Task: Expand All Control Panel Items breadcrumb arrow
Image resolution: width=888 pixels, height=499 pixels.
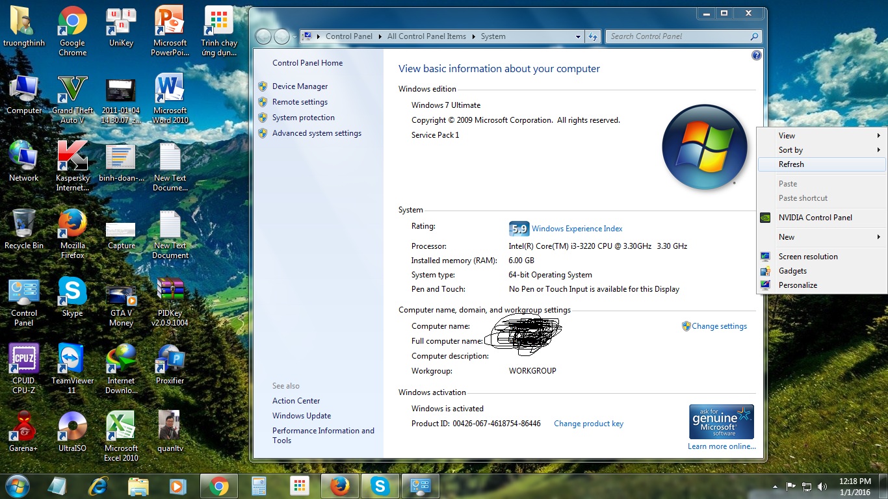Action: pos(473,37)
